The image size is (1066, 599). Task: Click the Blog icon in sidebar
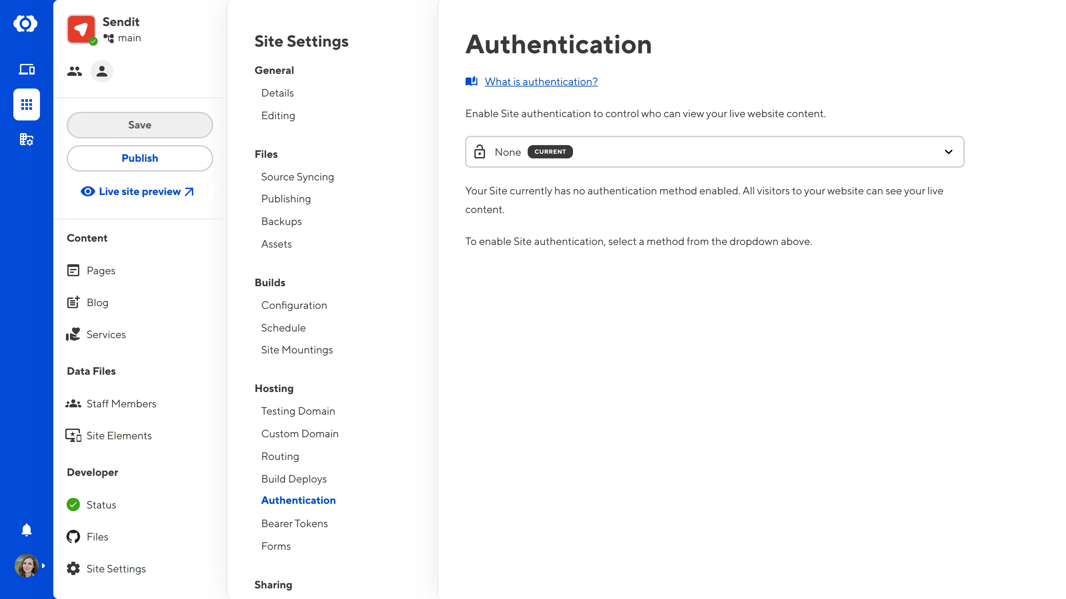[x=73, y=302]
